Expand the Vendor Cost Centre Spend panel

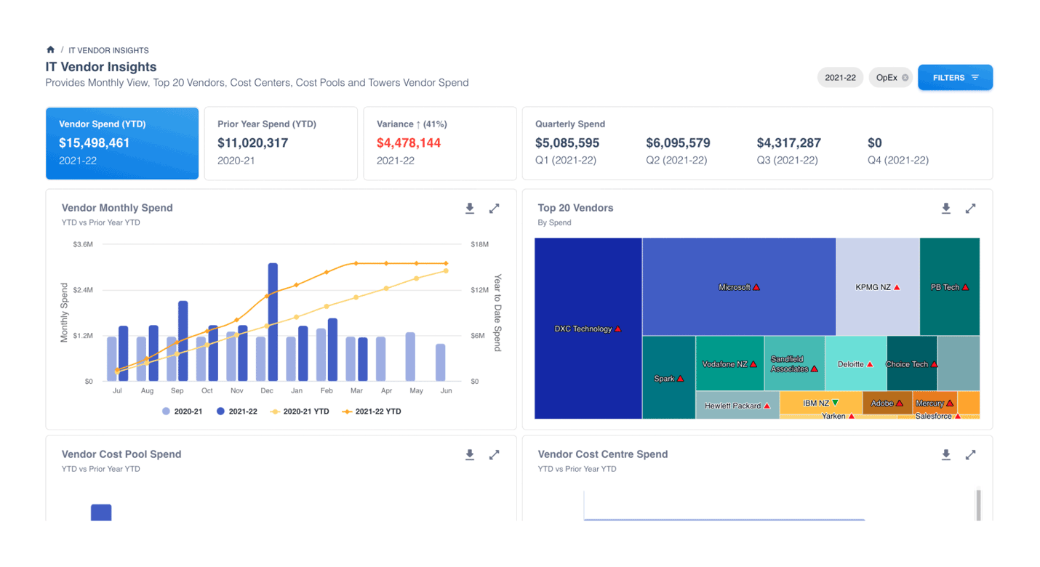pos(971,455)
